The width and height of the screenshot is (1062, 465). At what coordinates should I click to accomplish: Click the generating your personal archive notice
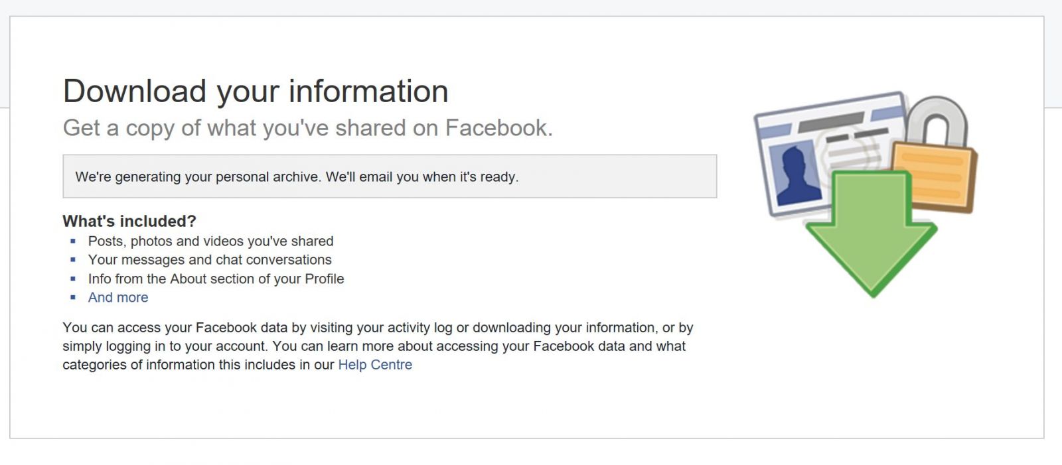click(390, 176)
